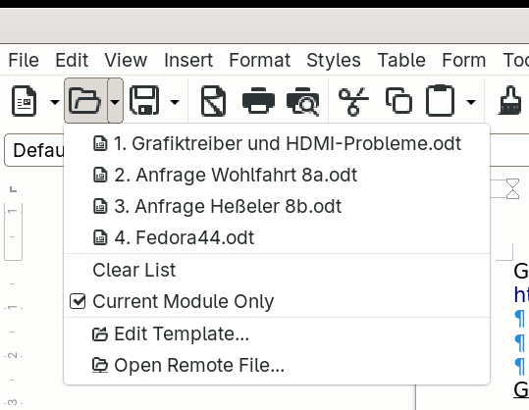Select the Clone Formatting paintbrush icon
Screen dimensions: 529x410
coord(510,101)
